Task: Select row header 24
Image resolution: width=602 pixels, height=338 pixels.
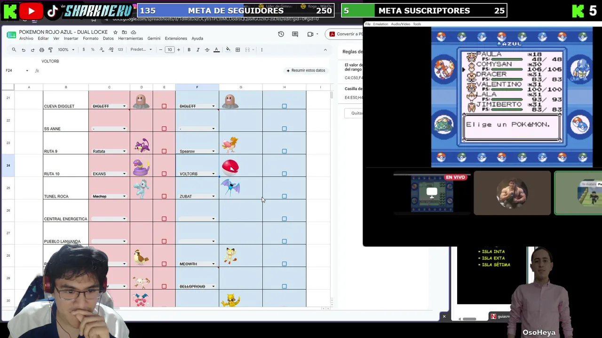Action: coord(8,166)
